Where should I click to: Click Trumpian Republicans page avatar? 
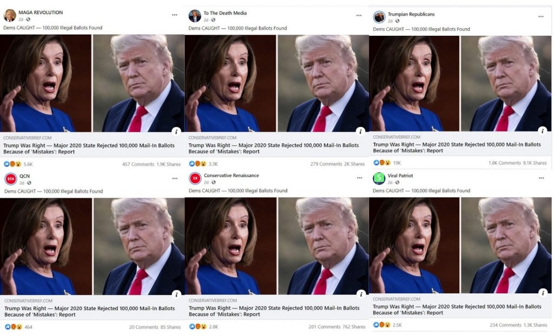pos(379,17)
